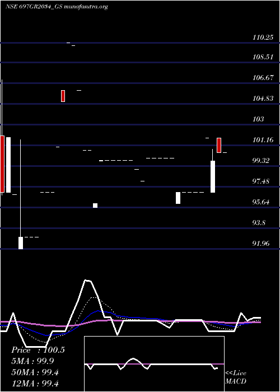This screenshot has width=280, height=392.
Task: Click the 50MA : 99.4 readout
Action: (x=35, y=372)
